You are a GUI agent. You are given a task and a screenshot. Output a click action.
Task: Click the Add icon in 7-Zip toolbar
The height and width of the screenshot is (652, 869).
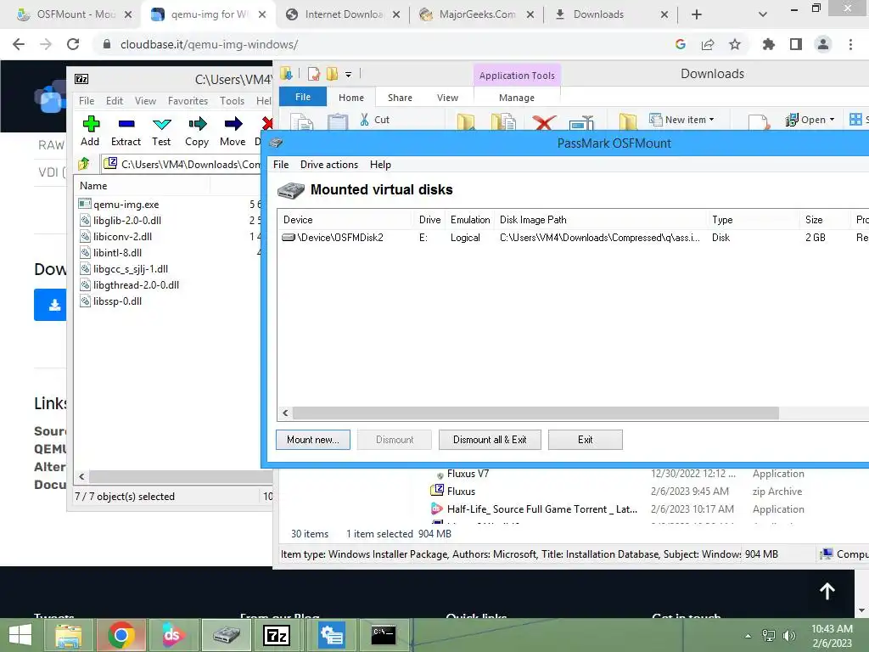[x=90, y=124]
